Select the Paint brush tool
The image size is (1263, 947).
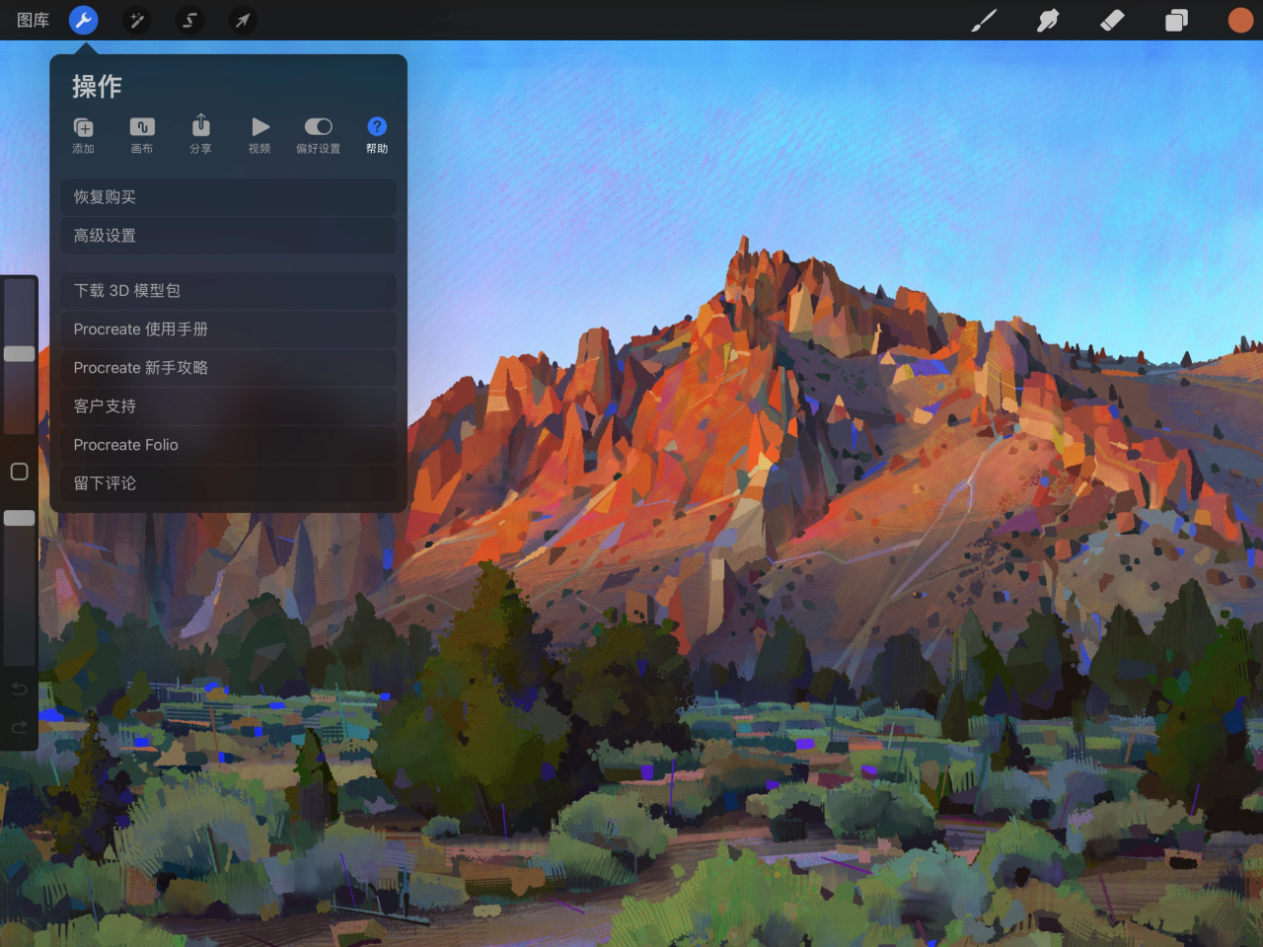(984, 20)
